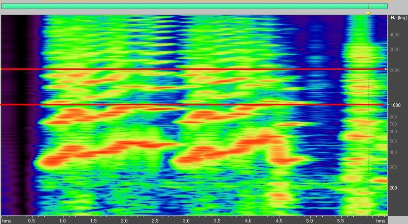The height and width of the screenshot is (224, 408).
Task: Click the "Hz (log)" frequency scale label
Action: (398, 18)
